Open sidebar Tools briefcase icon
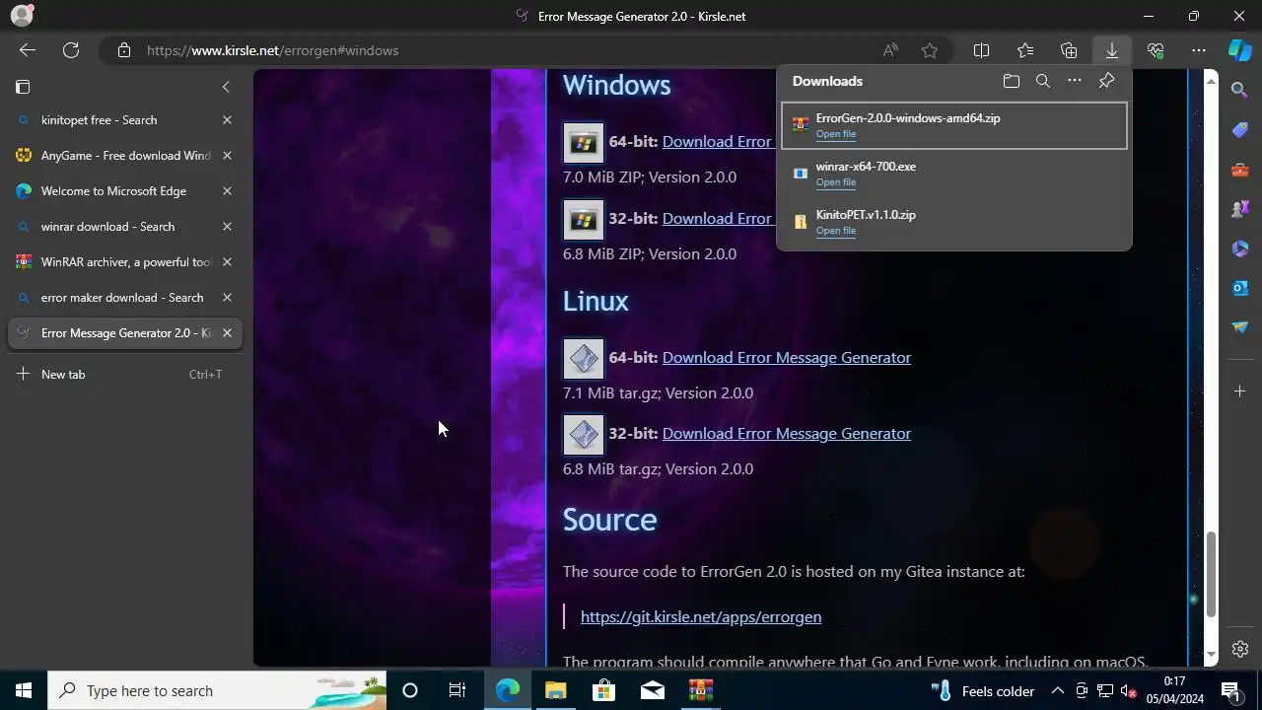The width and height of the screenshot is (1262, 710). (x=1240, y=170)
